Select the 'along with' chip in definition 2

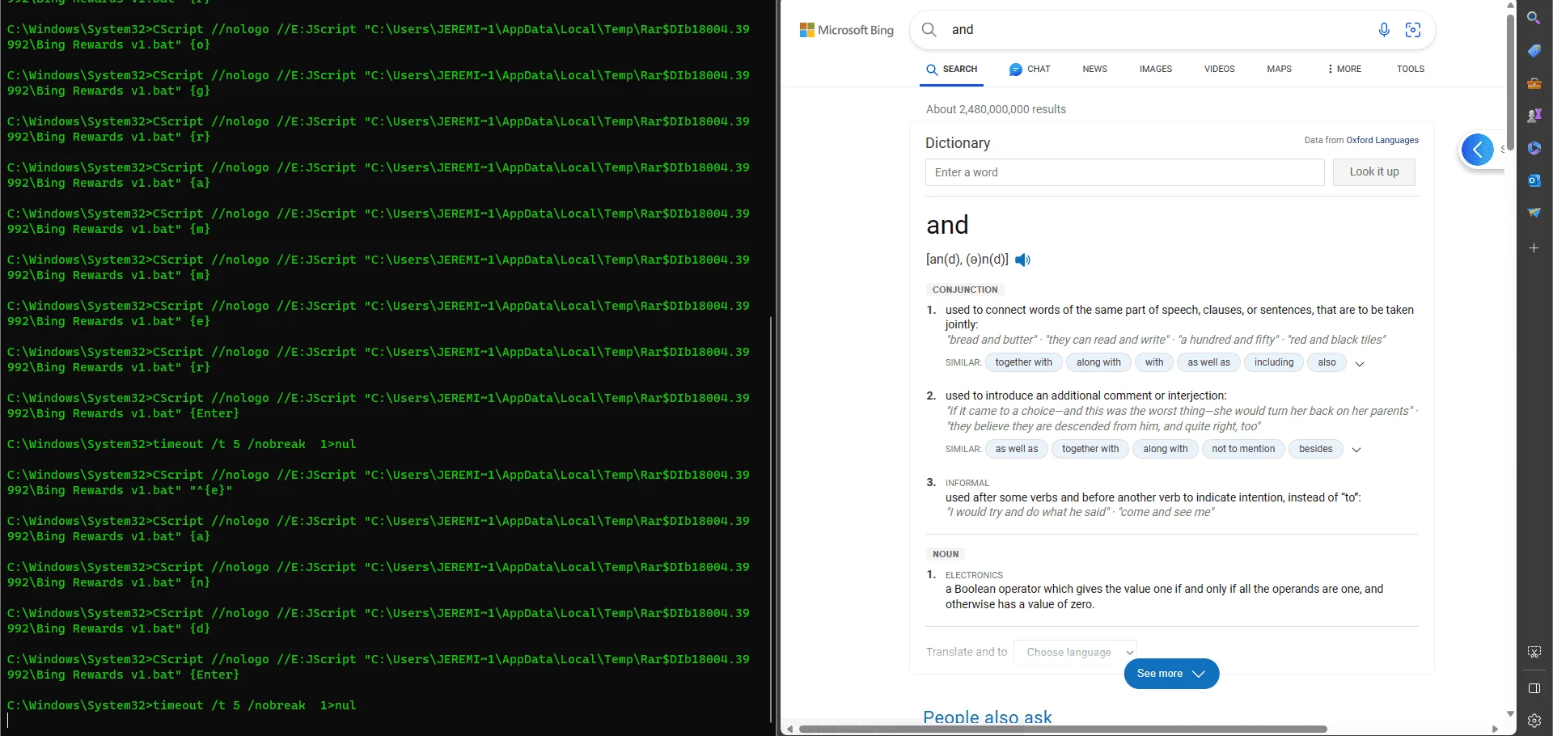click(x=1166, y=449)
